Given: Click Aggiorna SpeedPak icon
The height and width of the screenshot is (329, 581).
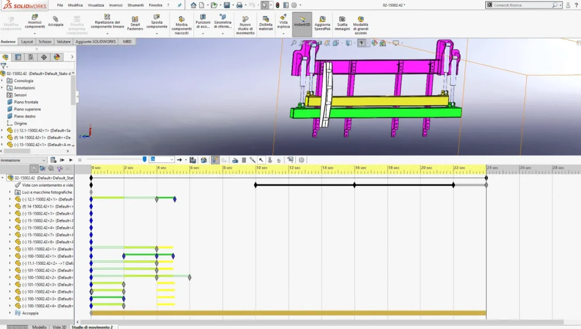Looking at the screenshot, I should tap(322, 19).
